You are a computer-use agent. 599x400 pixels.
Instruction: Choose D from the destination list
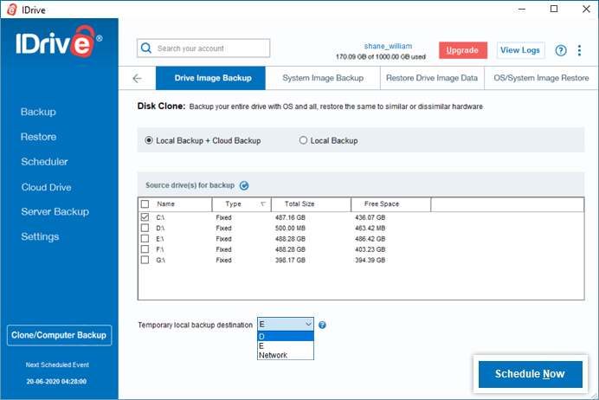point(286,337)
